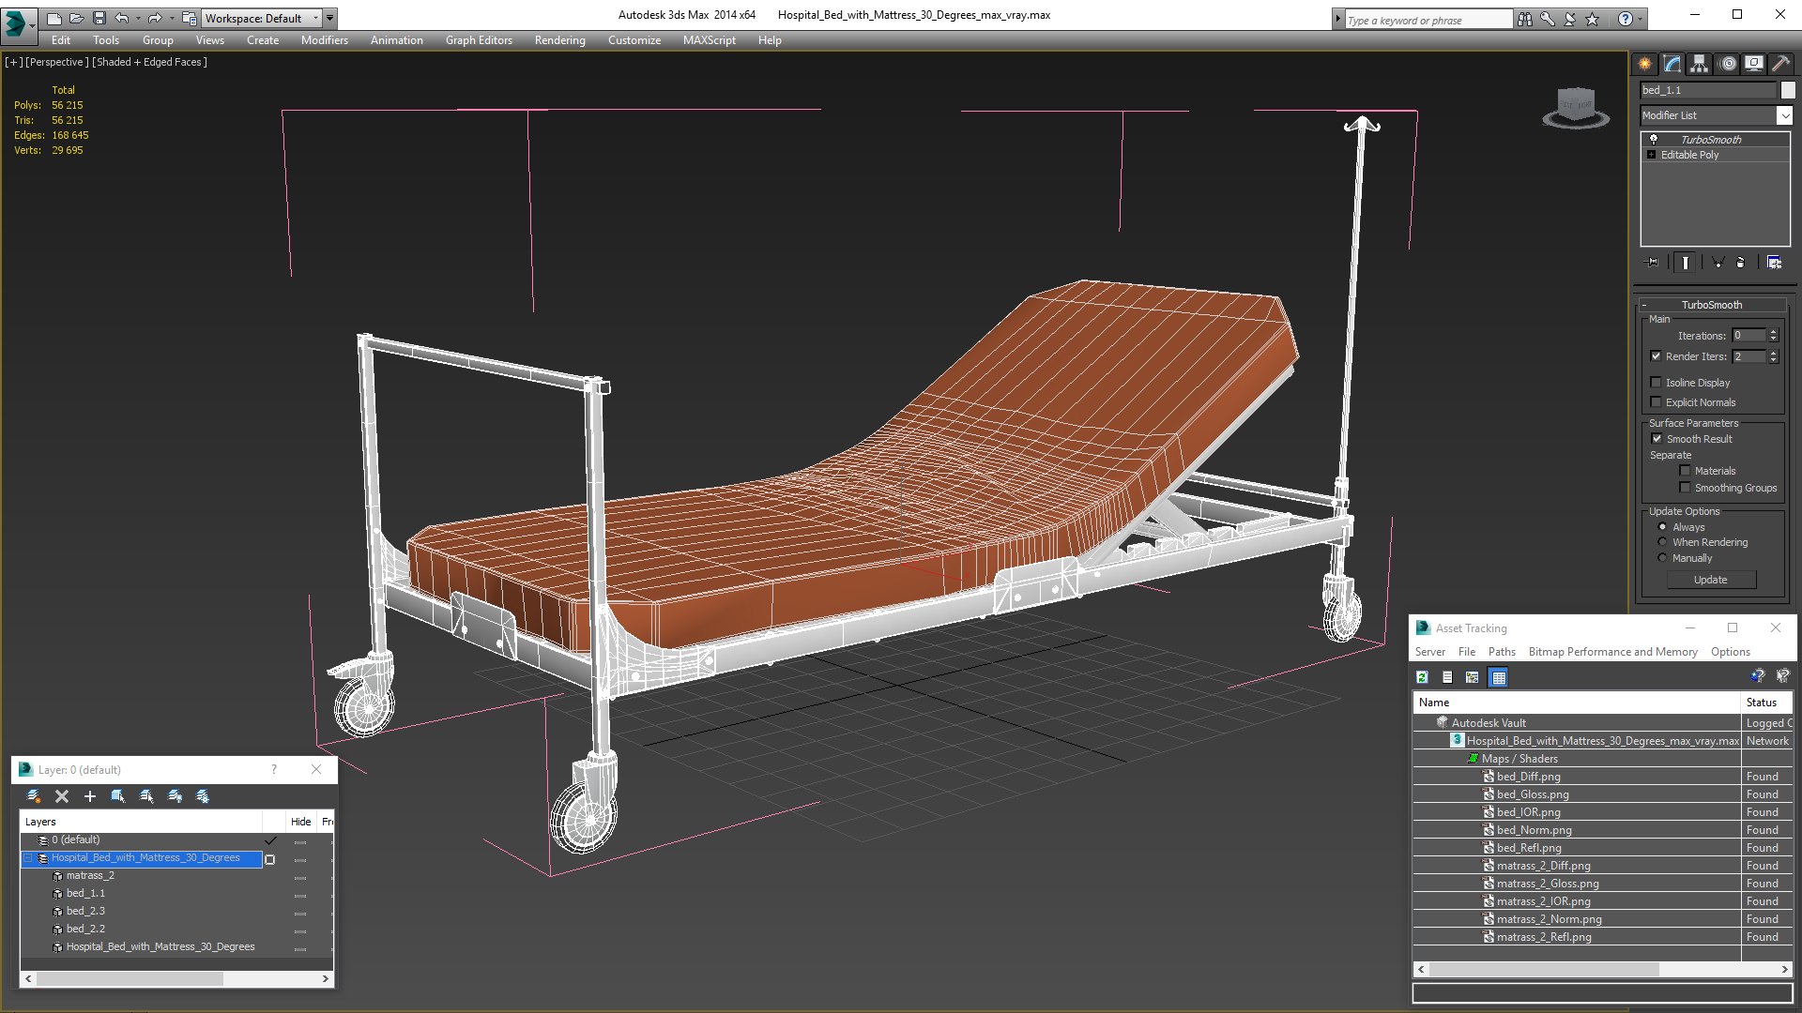The width and height of the screenshot is (1802, 1013).
Task: Open the Motion command panel tab
Action: click(1728, 64)
